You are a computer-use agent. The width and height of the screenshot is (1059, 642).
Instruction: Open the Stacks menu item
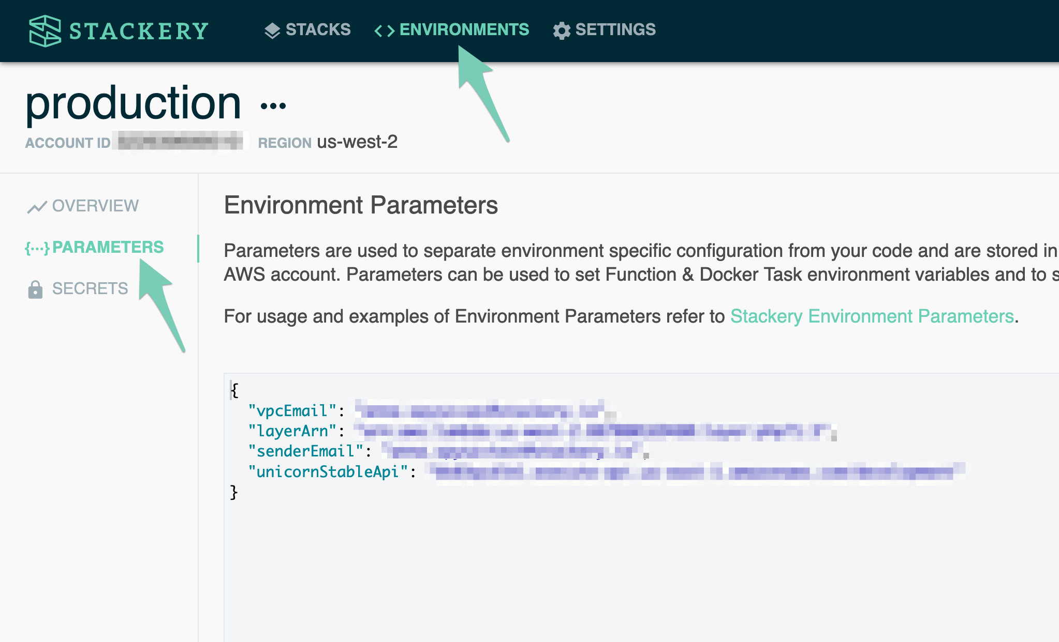coord(318,29)
